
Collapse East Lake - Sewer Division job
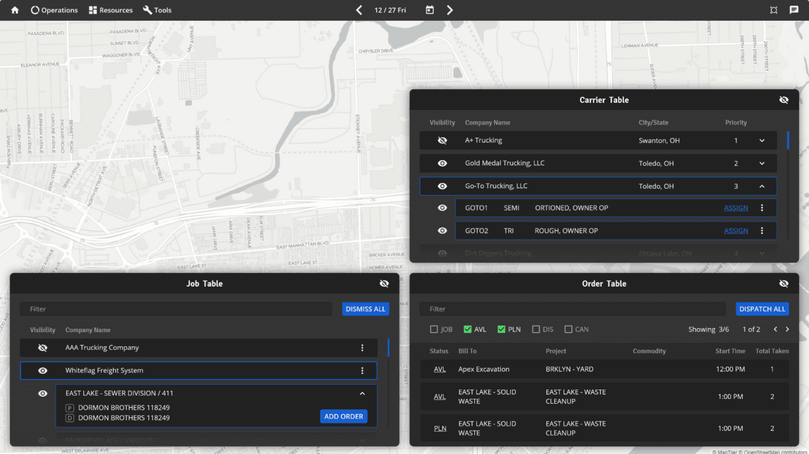(363, 393)
